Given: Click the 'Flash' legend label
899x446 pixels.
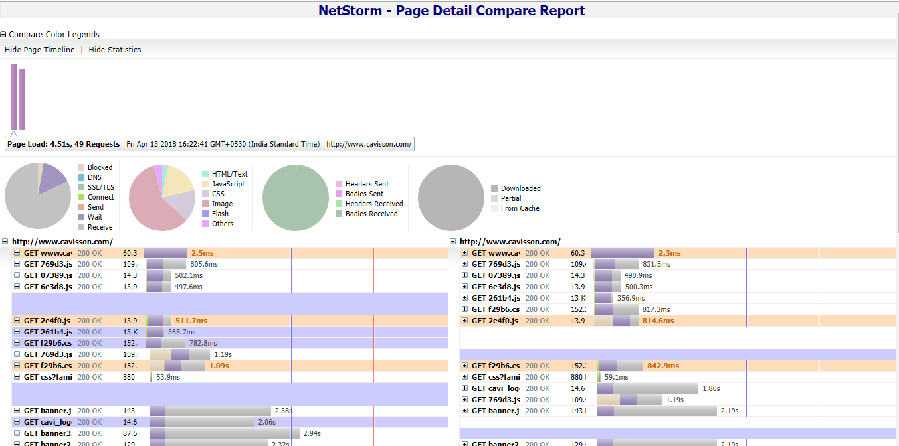Looking at the screenshot, I should 221,214.
